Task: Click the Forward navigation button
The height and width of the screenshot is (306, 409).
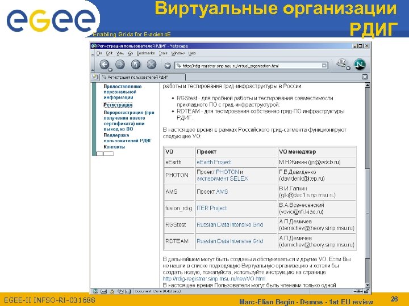Action: (x=120, y=64)
